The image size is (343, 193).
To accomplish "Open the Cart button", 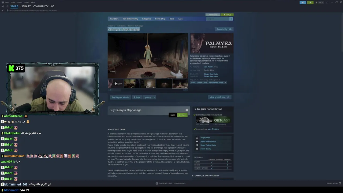I will click(x=227, y=15).
